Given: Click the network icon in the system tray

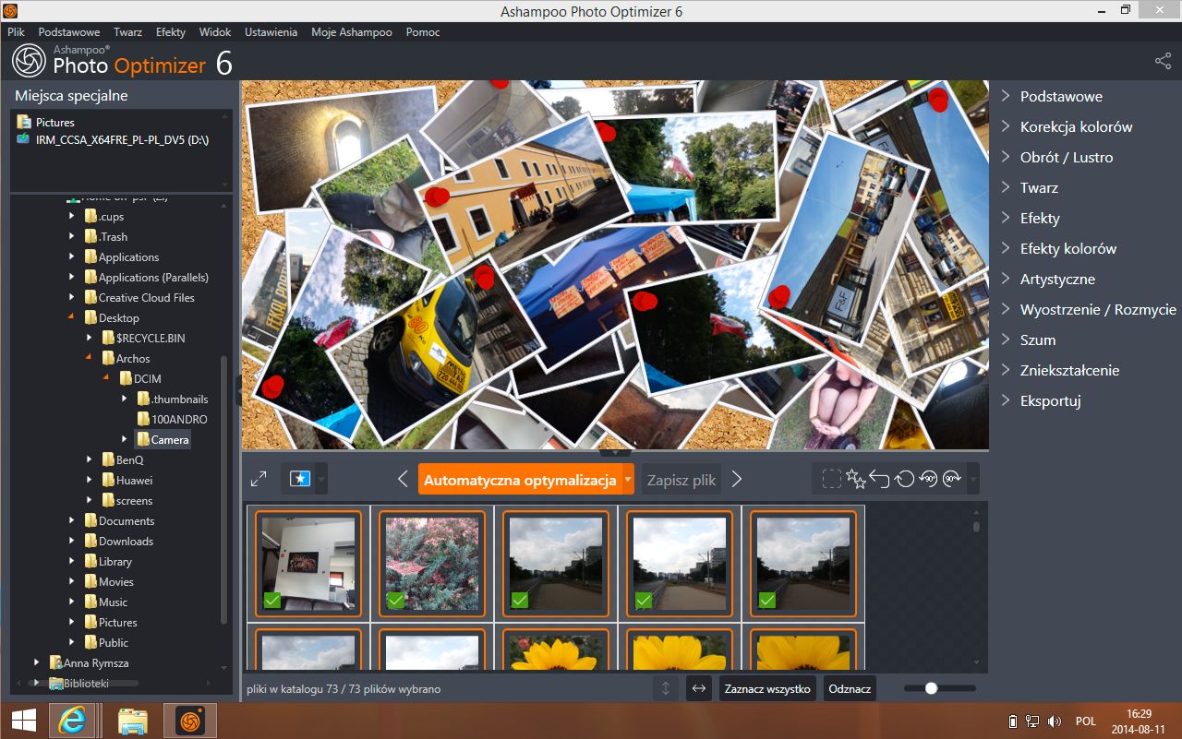Looking at the screenshot, I should [x=1031, y=721].
